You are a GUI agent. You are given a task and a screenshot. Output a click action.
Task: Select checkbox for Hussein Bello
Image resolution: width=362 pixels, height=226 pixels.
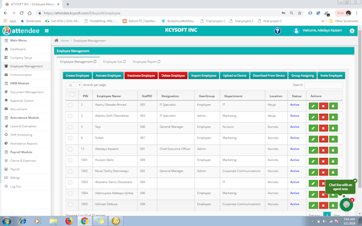(70, 160)
